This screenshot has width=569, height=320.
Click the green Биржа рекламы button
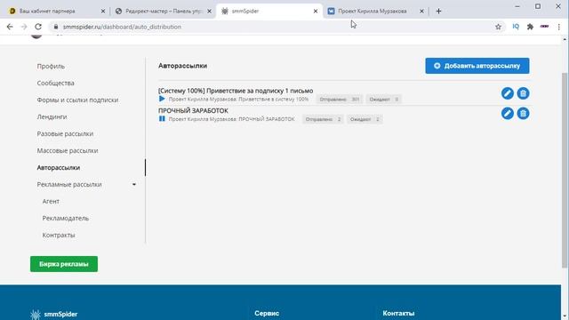pyautogui.click(x=64, y=264)
